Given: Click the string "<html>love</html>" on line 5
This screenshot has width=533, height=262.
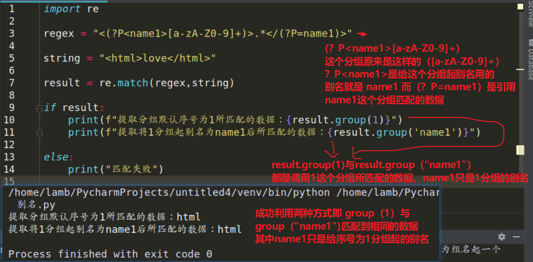Looking at the screenshot, I should (158, 58).
